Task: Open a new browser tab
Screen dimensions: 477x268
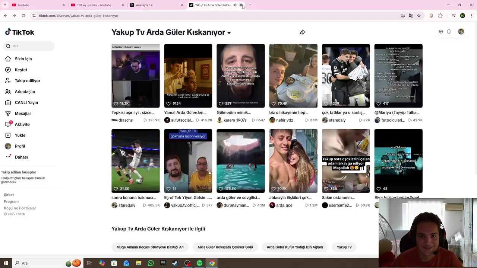Action: click(x=250, y=5)
